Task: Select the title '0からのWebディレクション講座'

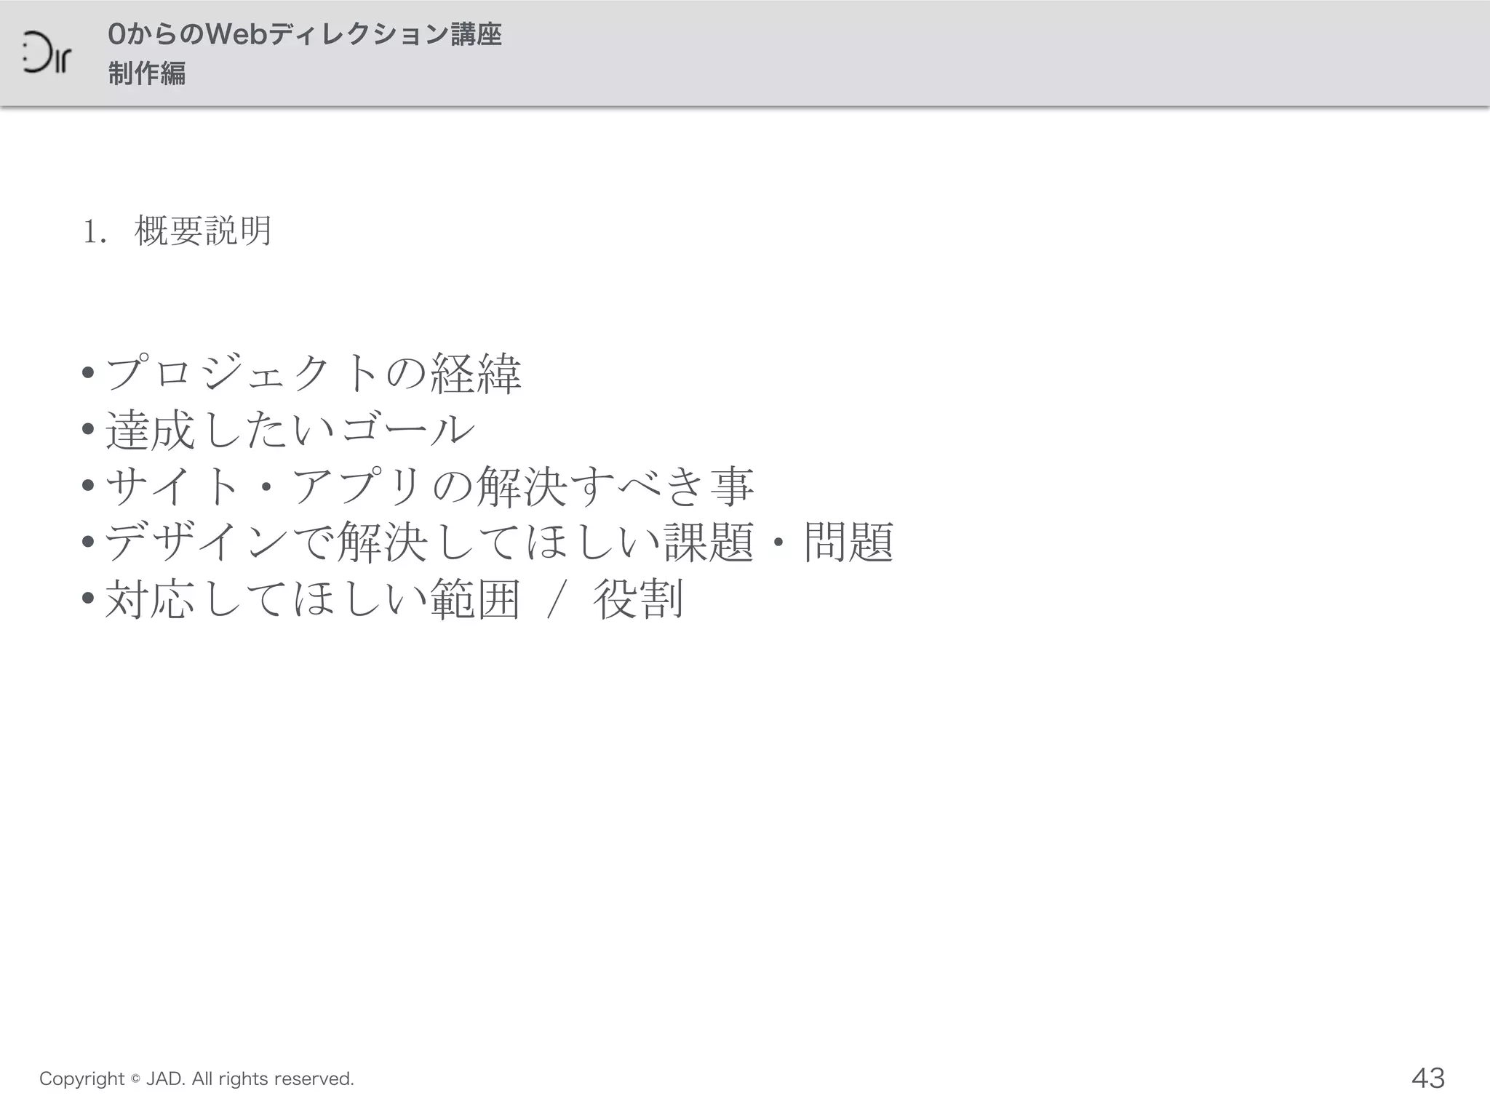Action: [305, 34]
